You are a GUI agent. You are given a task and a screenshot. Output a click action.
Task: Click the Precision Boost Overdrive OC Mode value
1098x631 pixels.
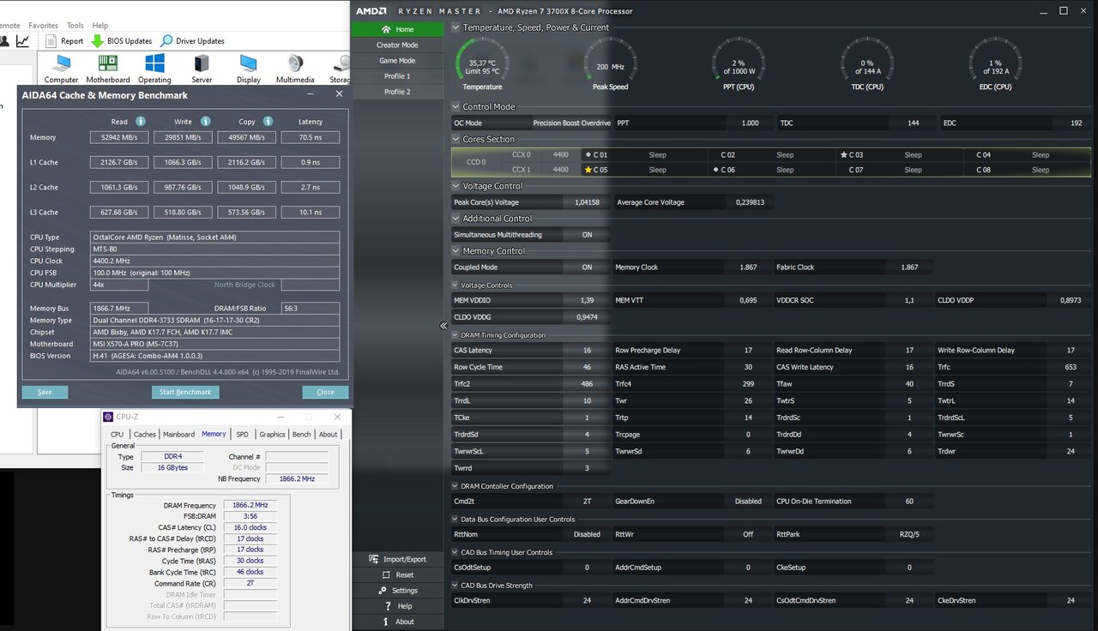(571, 123)
